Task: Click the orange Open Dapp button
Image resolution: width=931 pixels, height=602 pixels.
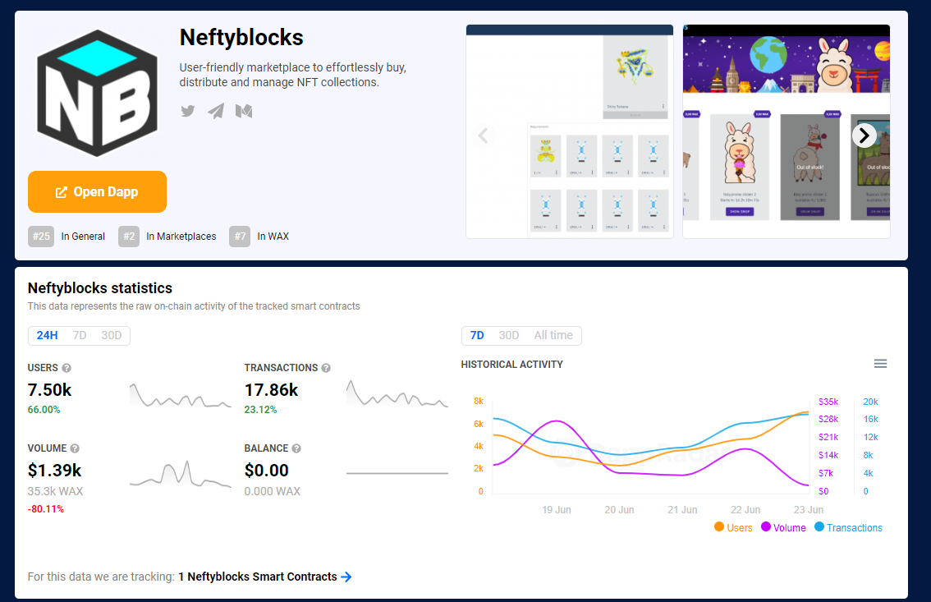Action: (x=98, y=191)
